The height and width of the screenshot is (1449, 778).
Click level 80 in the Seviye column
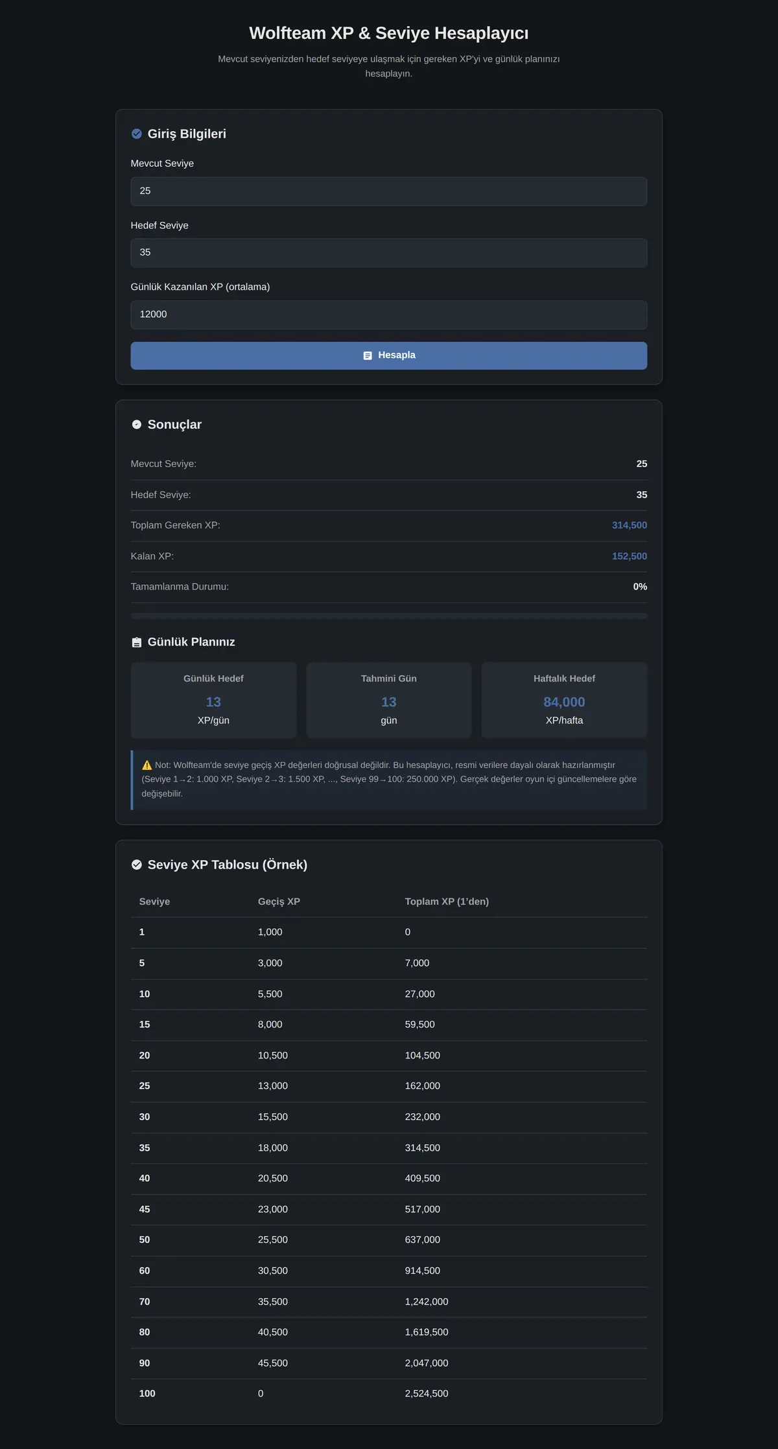[145, 1332]
